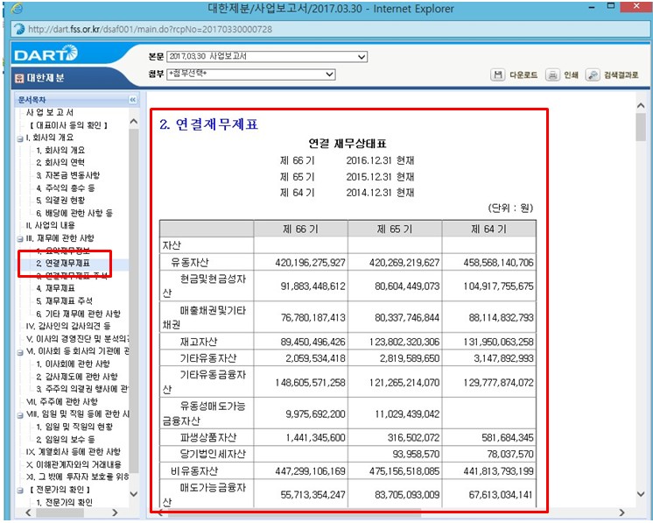Collapse the 'III. 재무에 관한 사항' tree node
653x523 pixels.
[21, 238]
